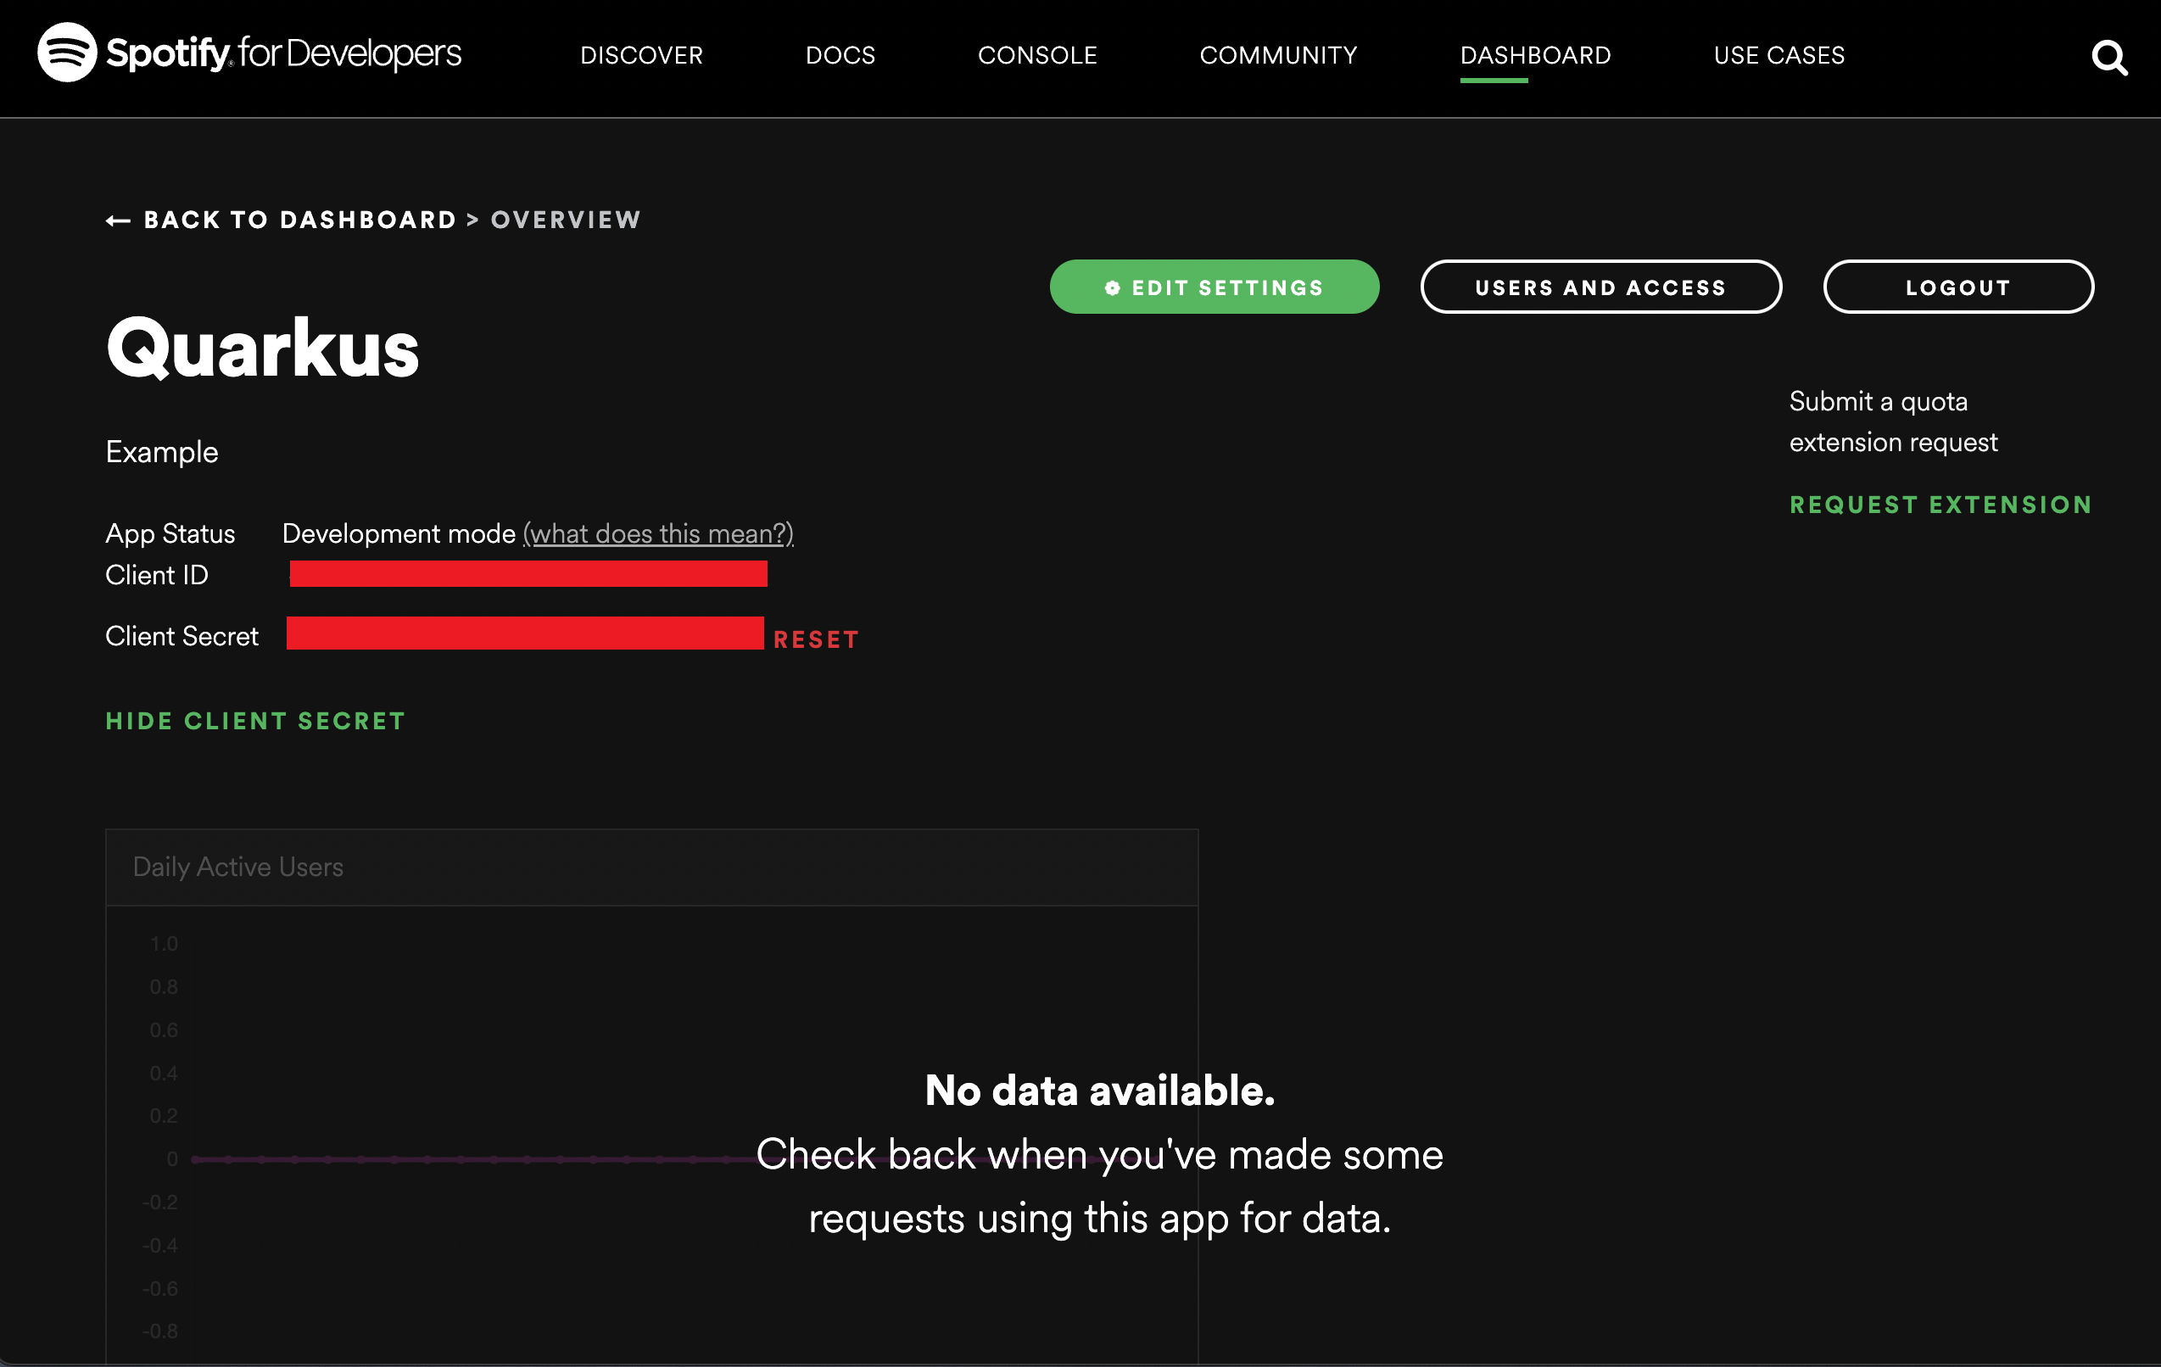
Task: Select the Docs menu item
Action: click(x=840, y=55)
